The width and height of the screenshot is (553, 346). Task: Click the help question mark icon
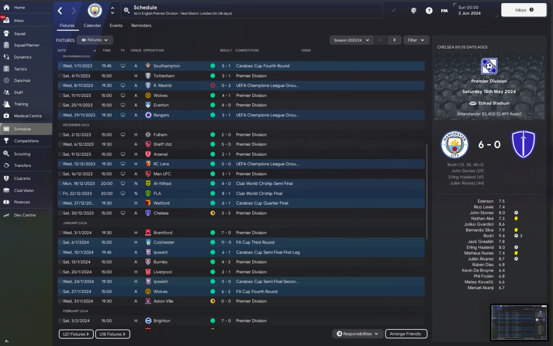click(429, 10)
